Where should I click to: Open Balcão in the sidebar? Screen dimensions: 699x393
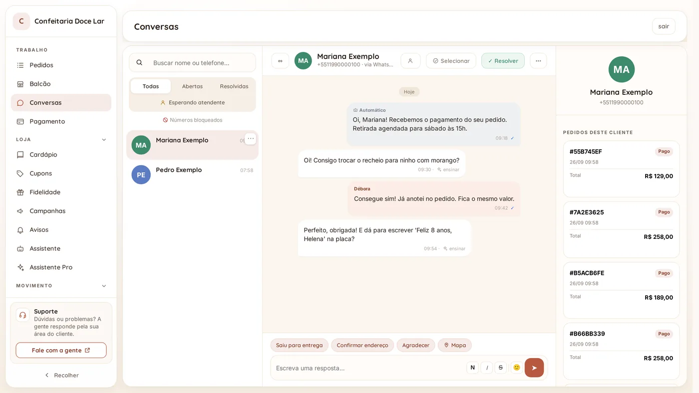[x=61, y=84]
